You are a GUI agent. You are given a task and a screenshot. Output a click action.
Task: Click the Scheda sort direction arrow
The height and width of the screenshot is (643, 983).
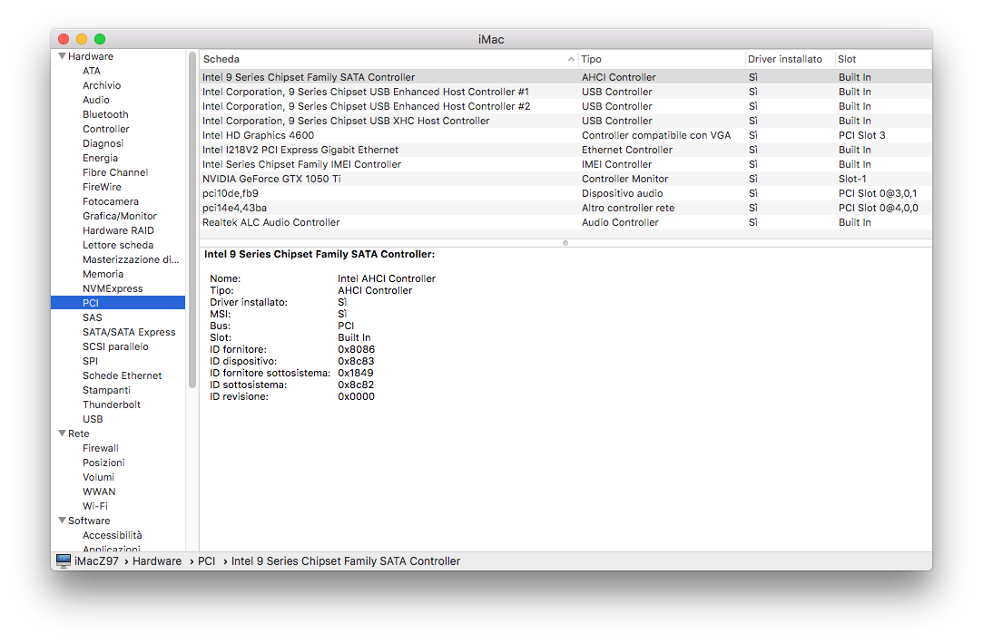tap(571, 59)
